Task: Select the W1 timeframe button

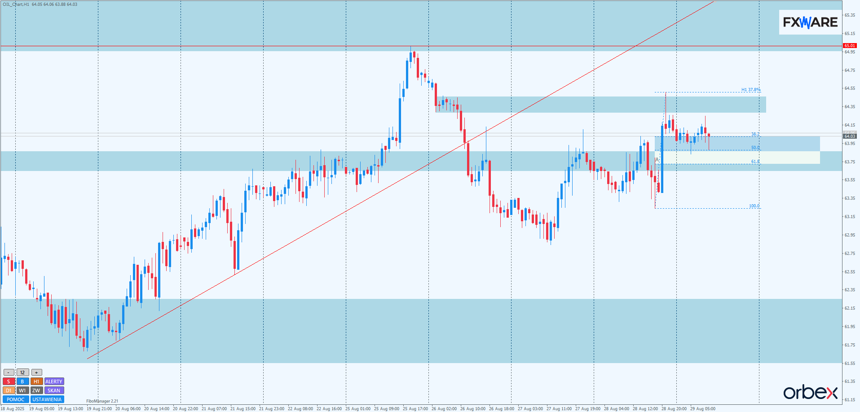Action: pos(22,390)
